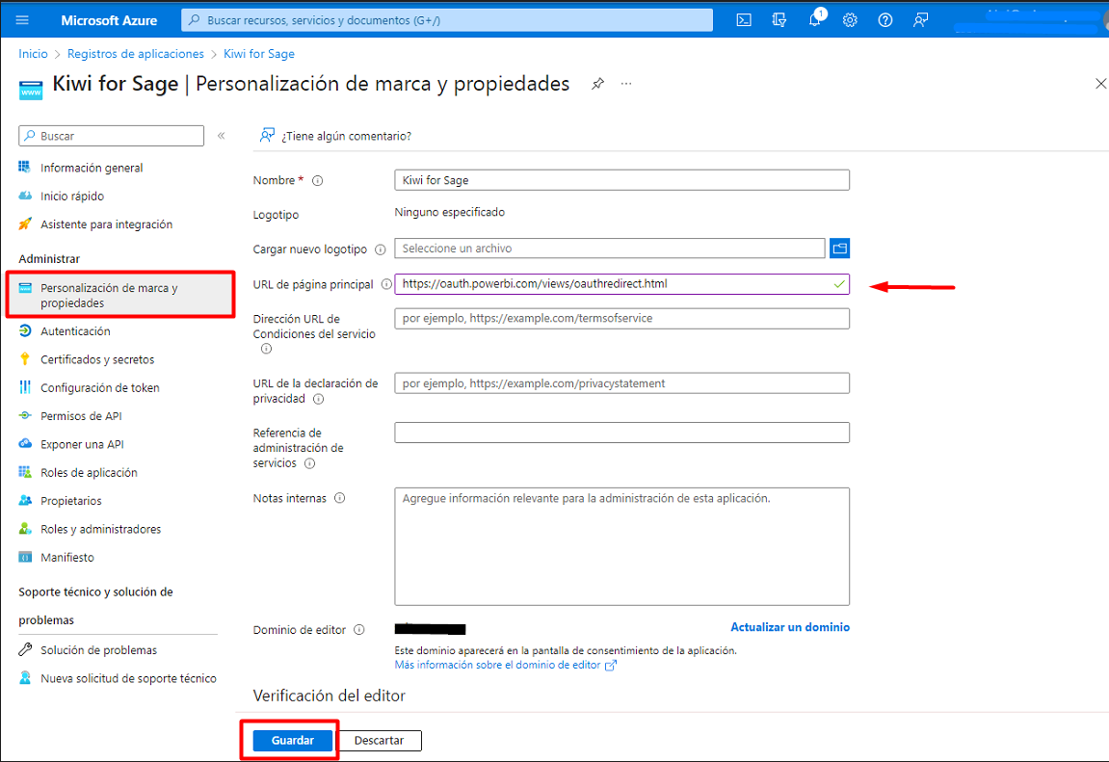Open the help question mark icon
This screenshot has height=762, width=1109.
pyautogui.click(x=885, y=20)
